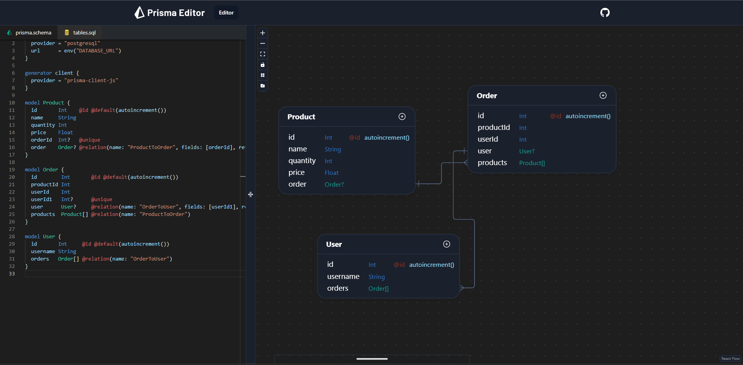This screenshot has height=365, width=743.
Task: Place cursor on 'model Product {' code line
Action: point(47,103)
